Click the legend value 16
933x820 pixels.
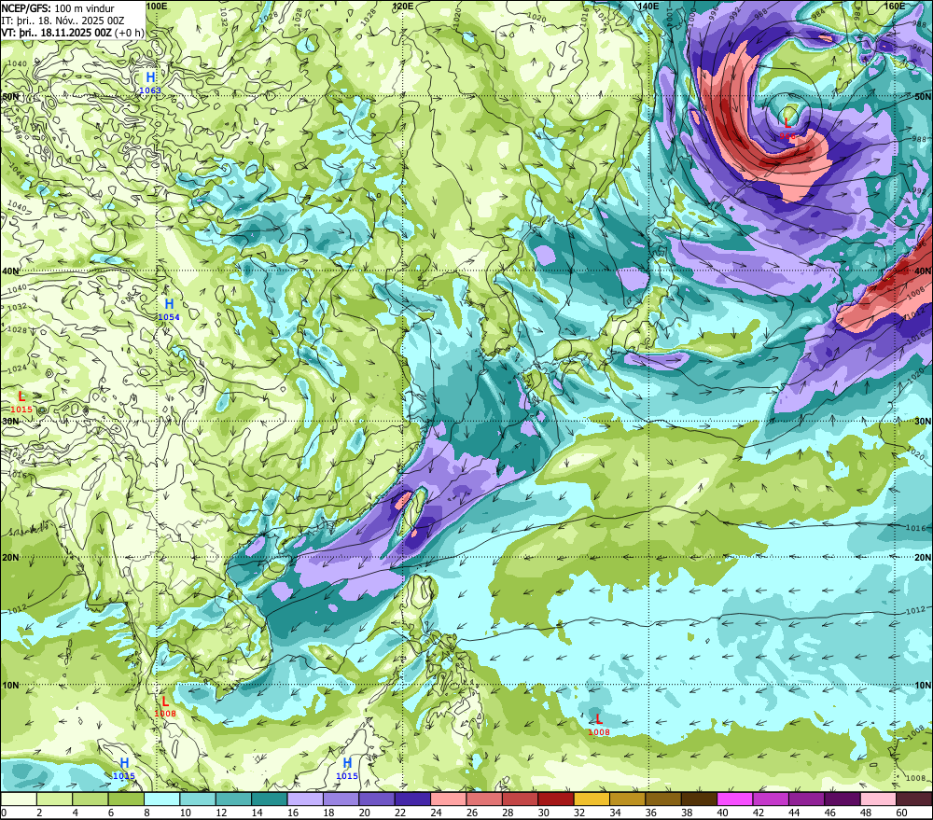tap(293, 813)
